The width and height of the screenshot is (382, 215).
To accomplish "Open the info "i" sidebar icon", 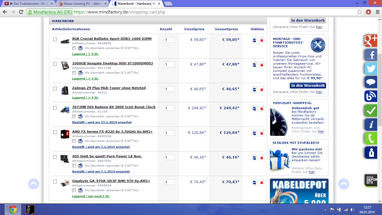I will point(371,125).
